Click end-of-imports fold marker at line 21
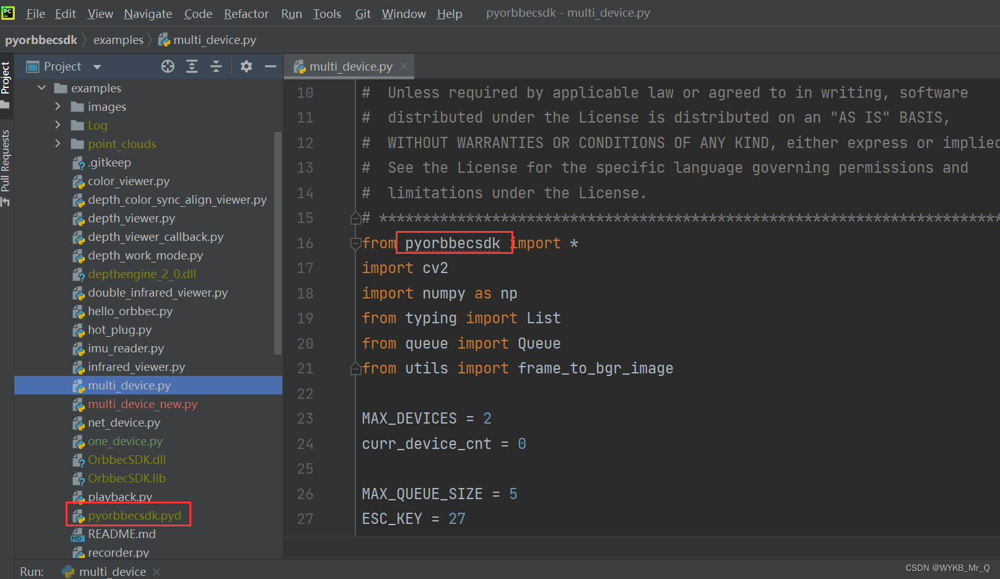 pos(355,368)
